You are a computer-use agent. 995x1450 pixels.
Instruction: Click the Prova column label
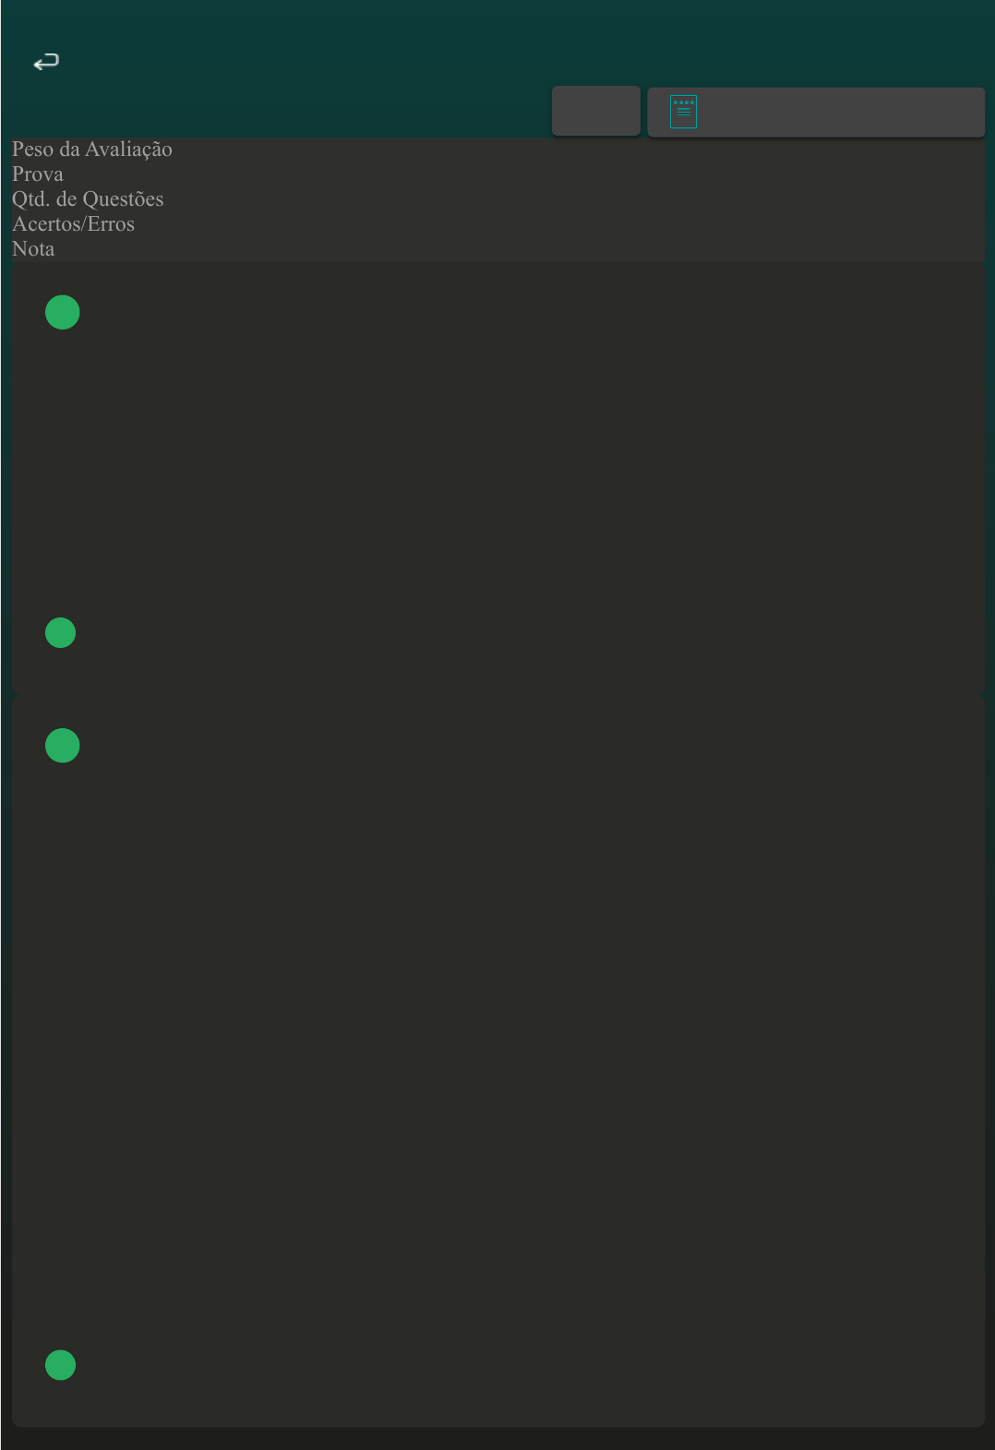(x=38, y=174)
